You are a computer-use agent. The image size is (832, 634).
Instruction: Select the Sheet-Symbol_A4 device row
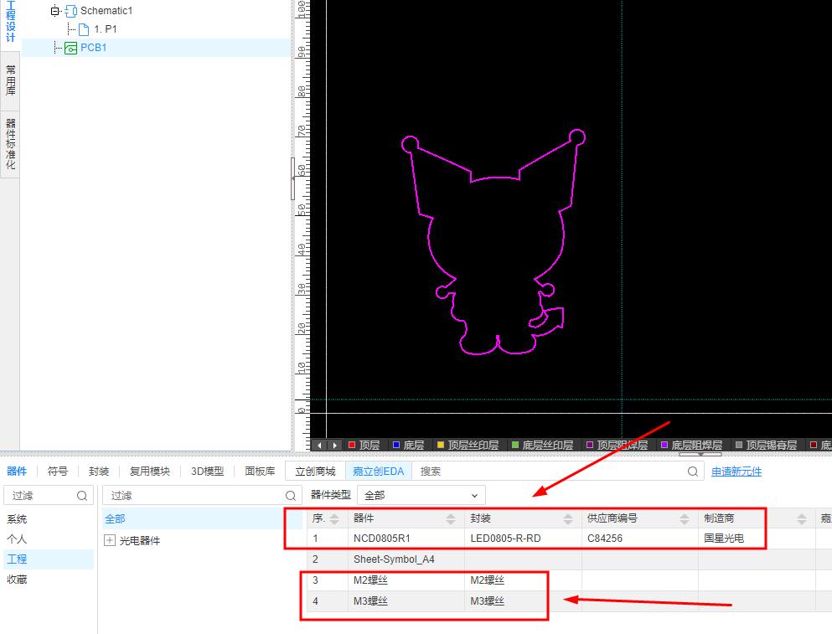coord(569,559)
